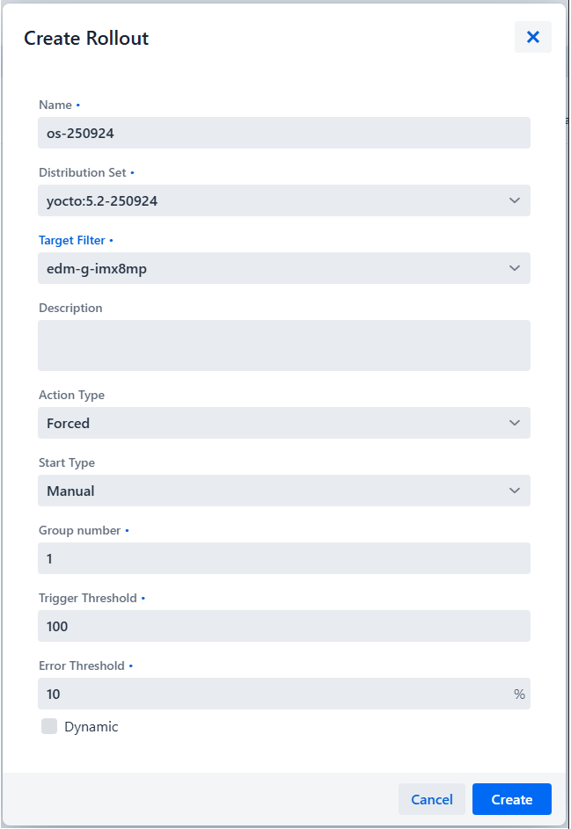Enable the Dynamic checkbox
The image size is (571, 829).
[x=48, y=726]
